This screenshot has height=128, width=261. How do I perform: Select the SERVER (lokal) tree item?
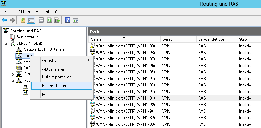pyautogui.click(x=29, y=43)
